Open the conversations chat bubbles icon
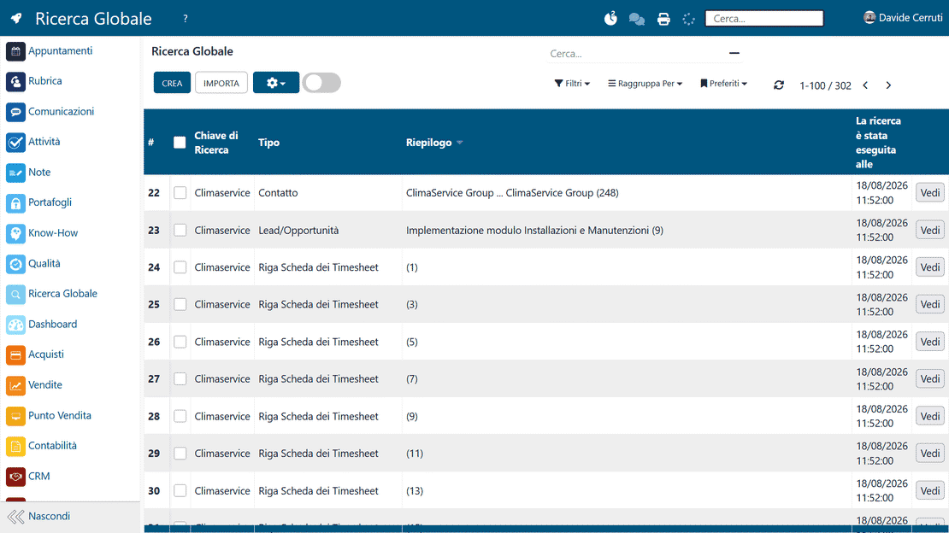 pyautogui.click(x=637, y=20)
